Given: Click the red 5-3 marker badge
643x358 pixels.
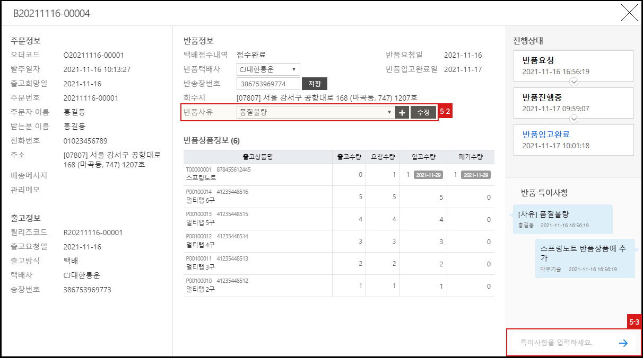Looking at the screenshot, I should pos(634,321).
